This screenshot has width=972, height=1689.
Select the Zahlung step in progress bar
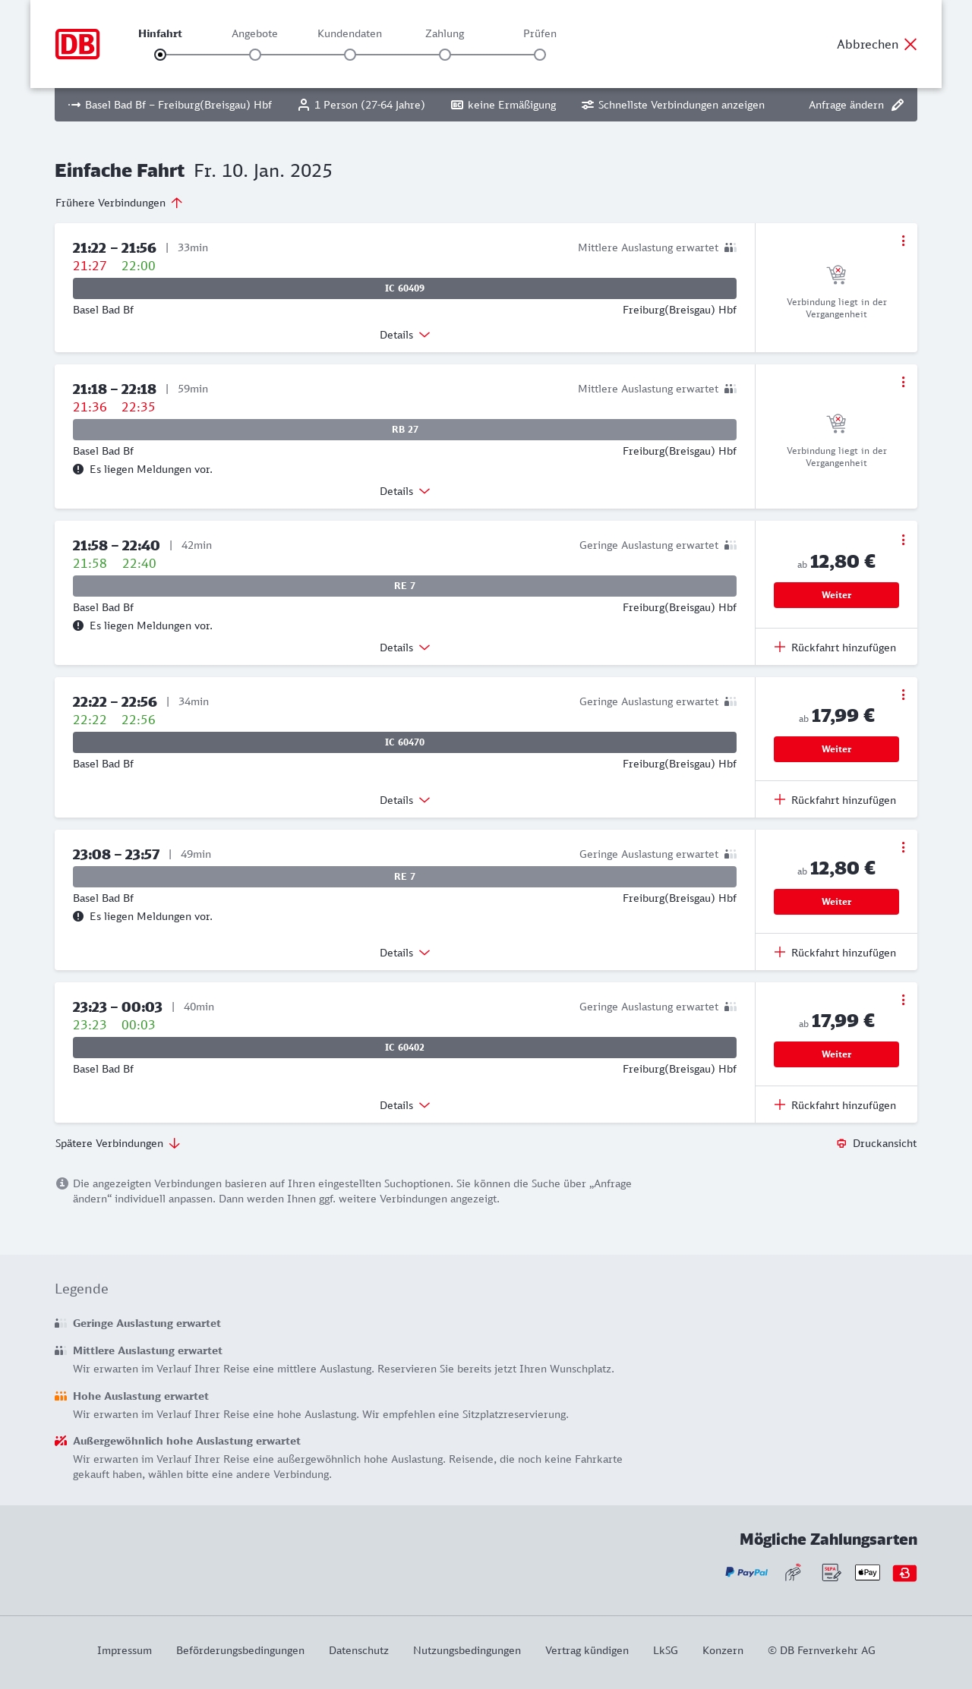[445, 55]
